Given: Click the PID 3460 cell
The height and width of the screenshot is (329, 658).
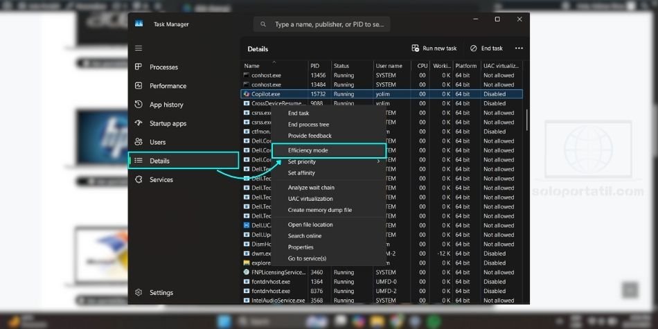Looking at the screenshot, I should (317, 272).
